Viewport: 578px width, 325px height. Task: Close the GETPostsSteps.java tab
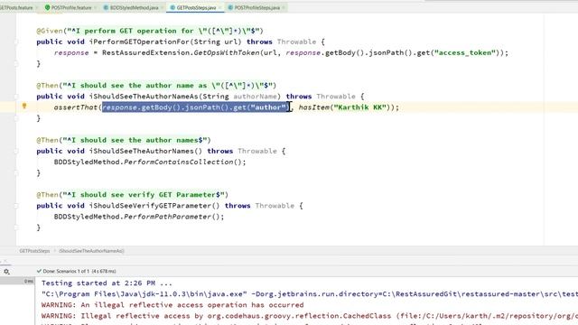220,8
